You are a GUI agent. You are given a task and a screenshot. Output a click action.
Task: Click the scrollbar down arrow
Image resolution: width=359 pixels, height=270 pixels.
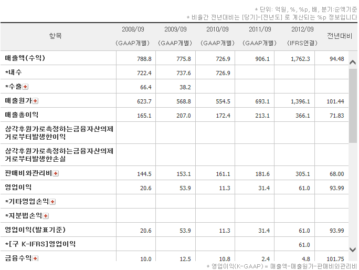pos(353,249)
